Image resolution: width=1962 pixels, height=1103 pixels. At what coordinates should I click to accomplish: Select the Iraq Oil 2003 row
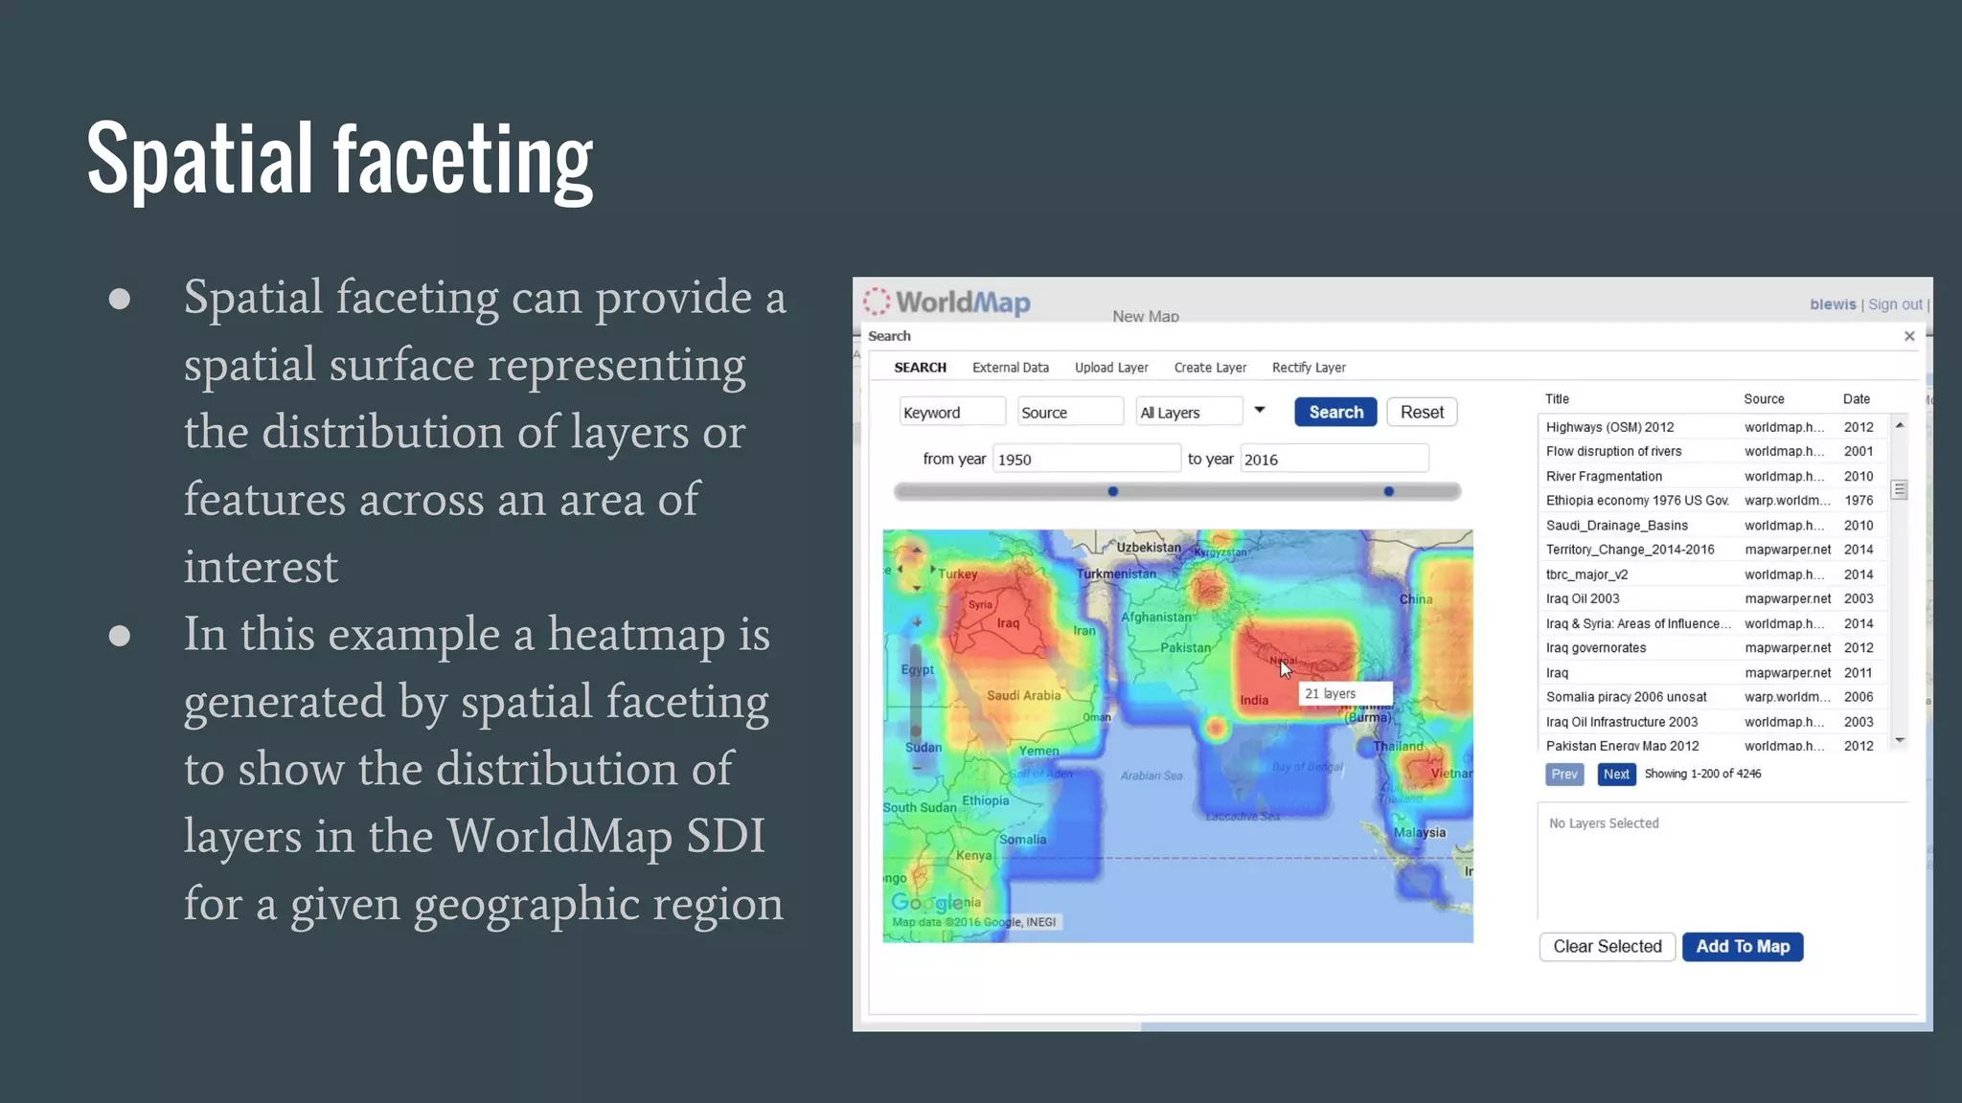[x=1713, y=599]
